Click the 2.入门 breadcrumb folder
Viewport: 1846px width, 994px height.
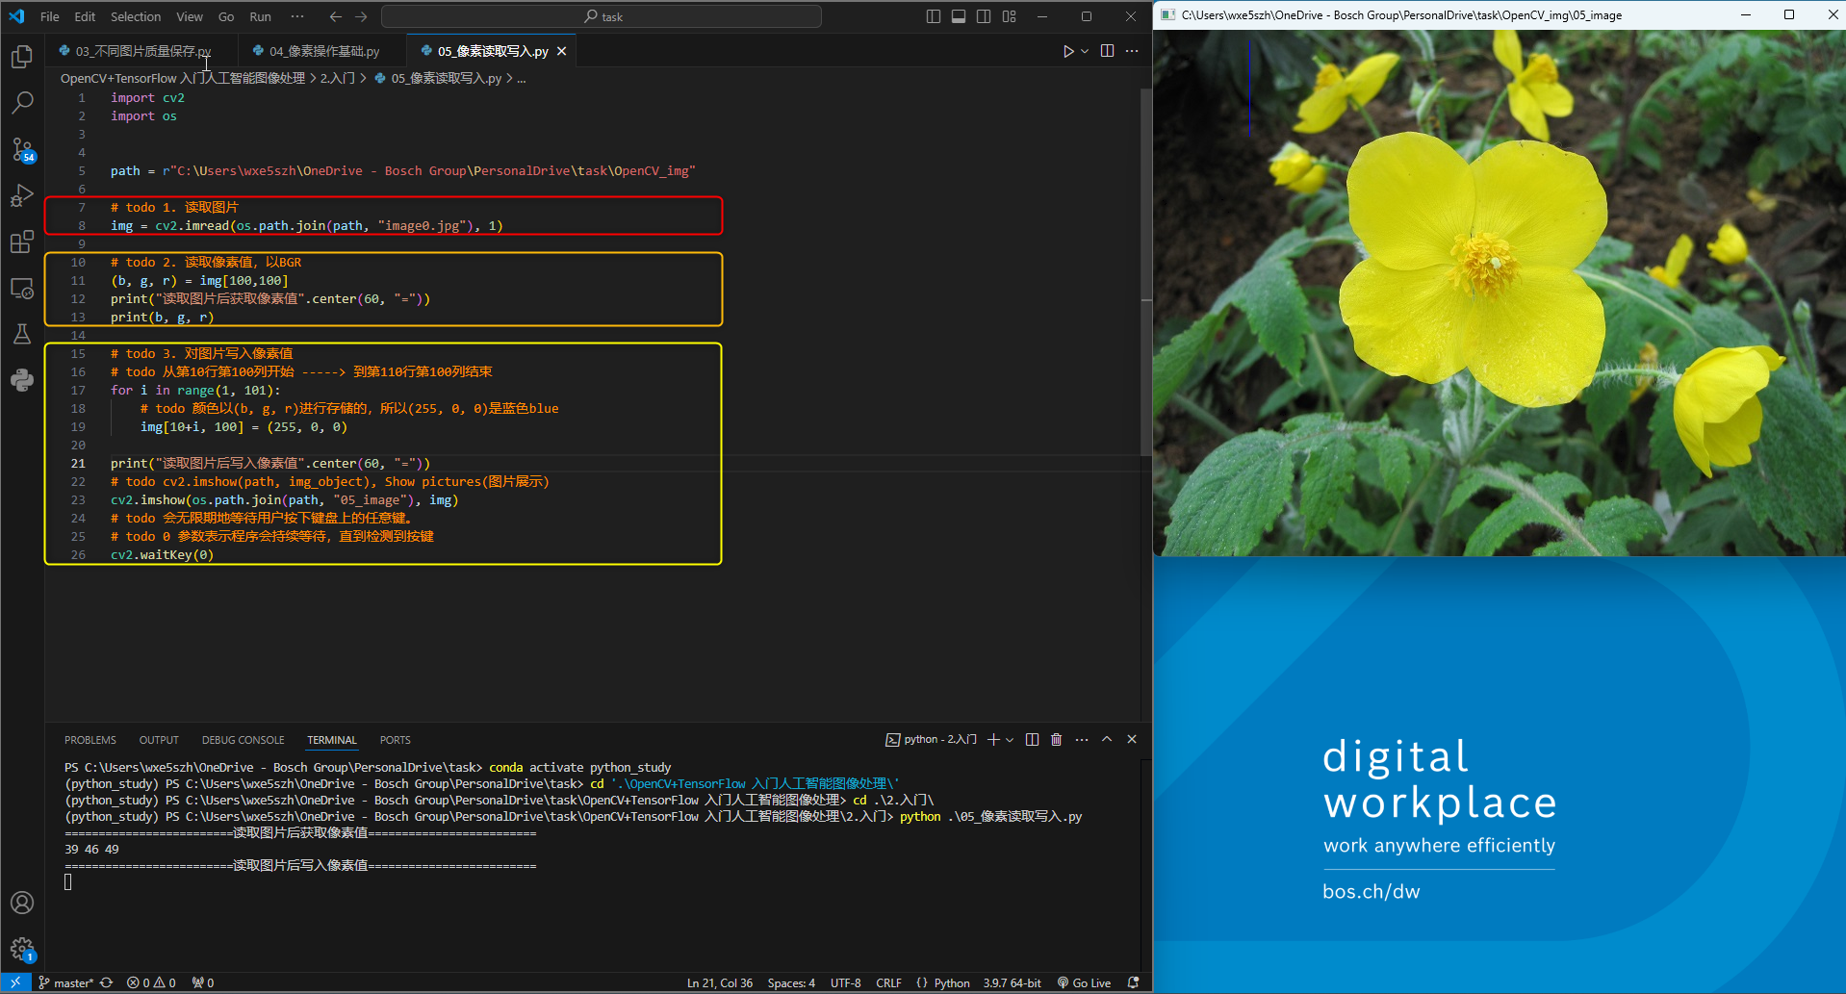click(x=337, y=78)
